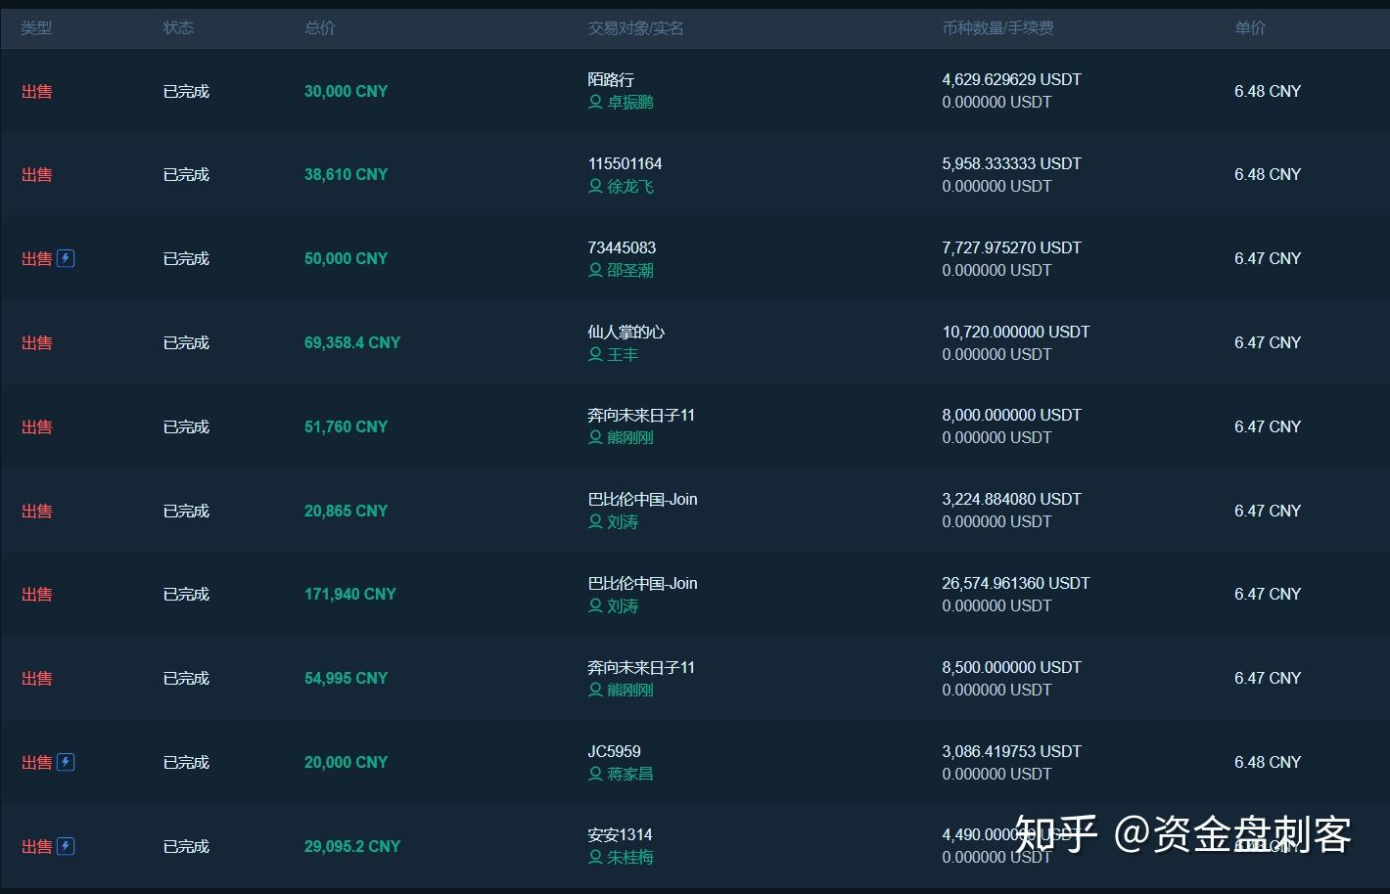The image size is (1390, 894).
Task: Open the trader profile 安安1314
Action: 620,834
